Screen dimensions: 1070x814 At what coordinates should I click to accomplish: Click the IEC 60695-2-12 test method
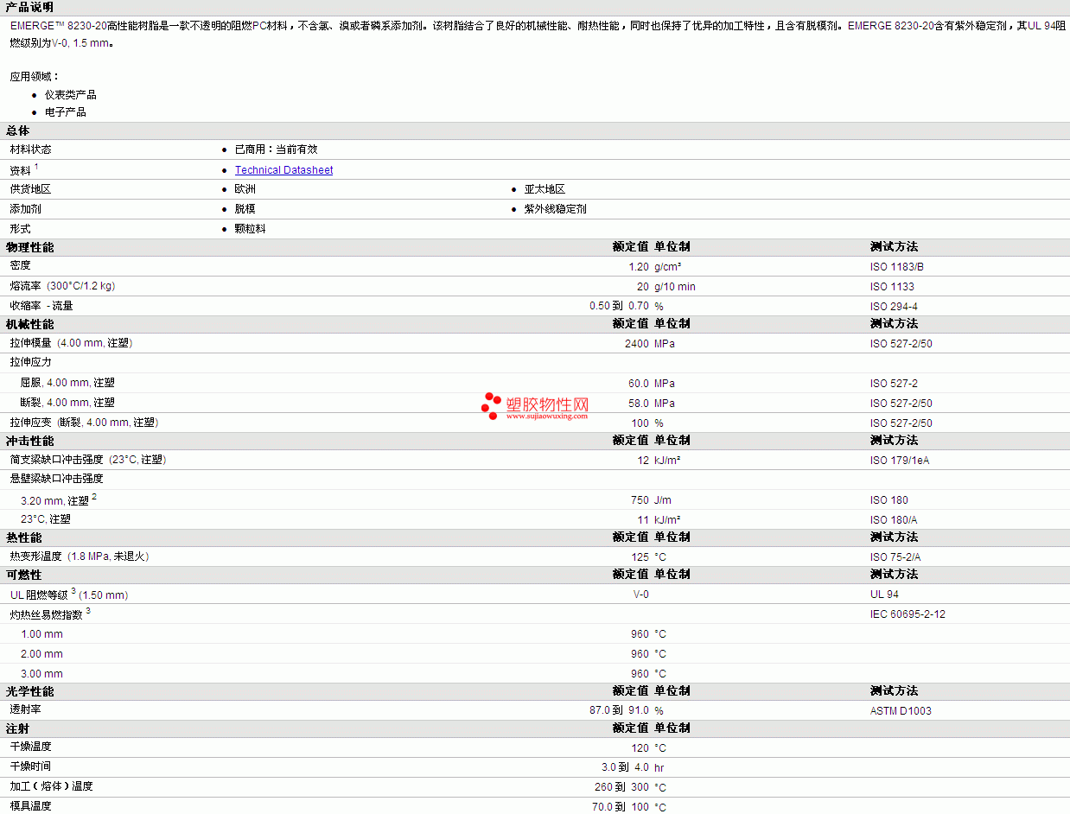tap(908, 614)
